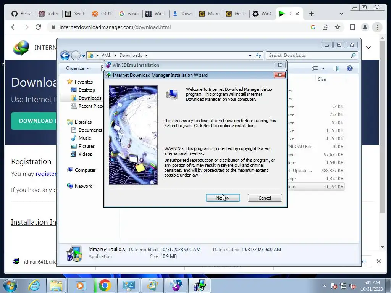Switch to Chrome from the taskbar
The image size is (391, 293).
[105, 285]
